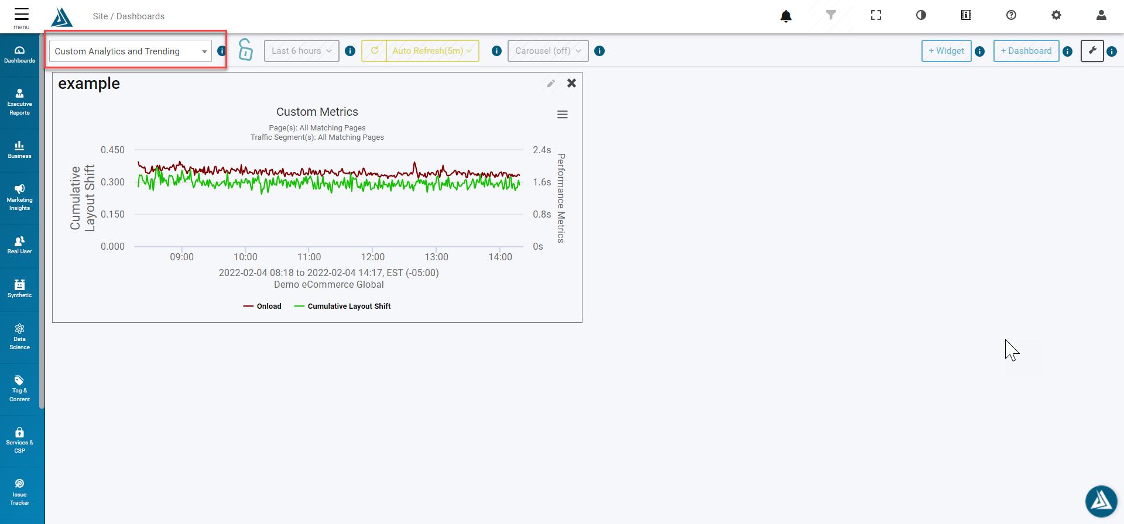Toggle the dashboard lock icon
The image size is (1124, 524).
(x=245, y=50)
